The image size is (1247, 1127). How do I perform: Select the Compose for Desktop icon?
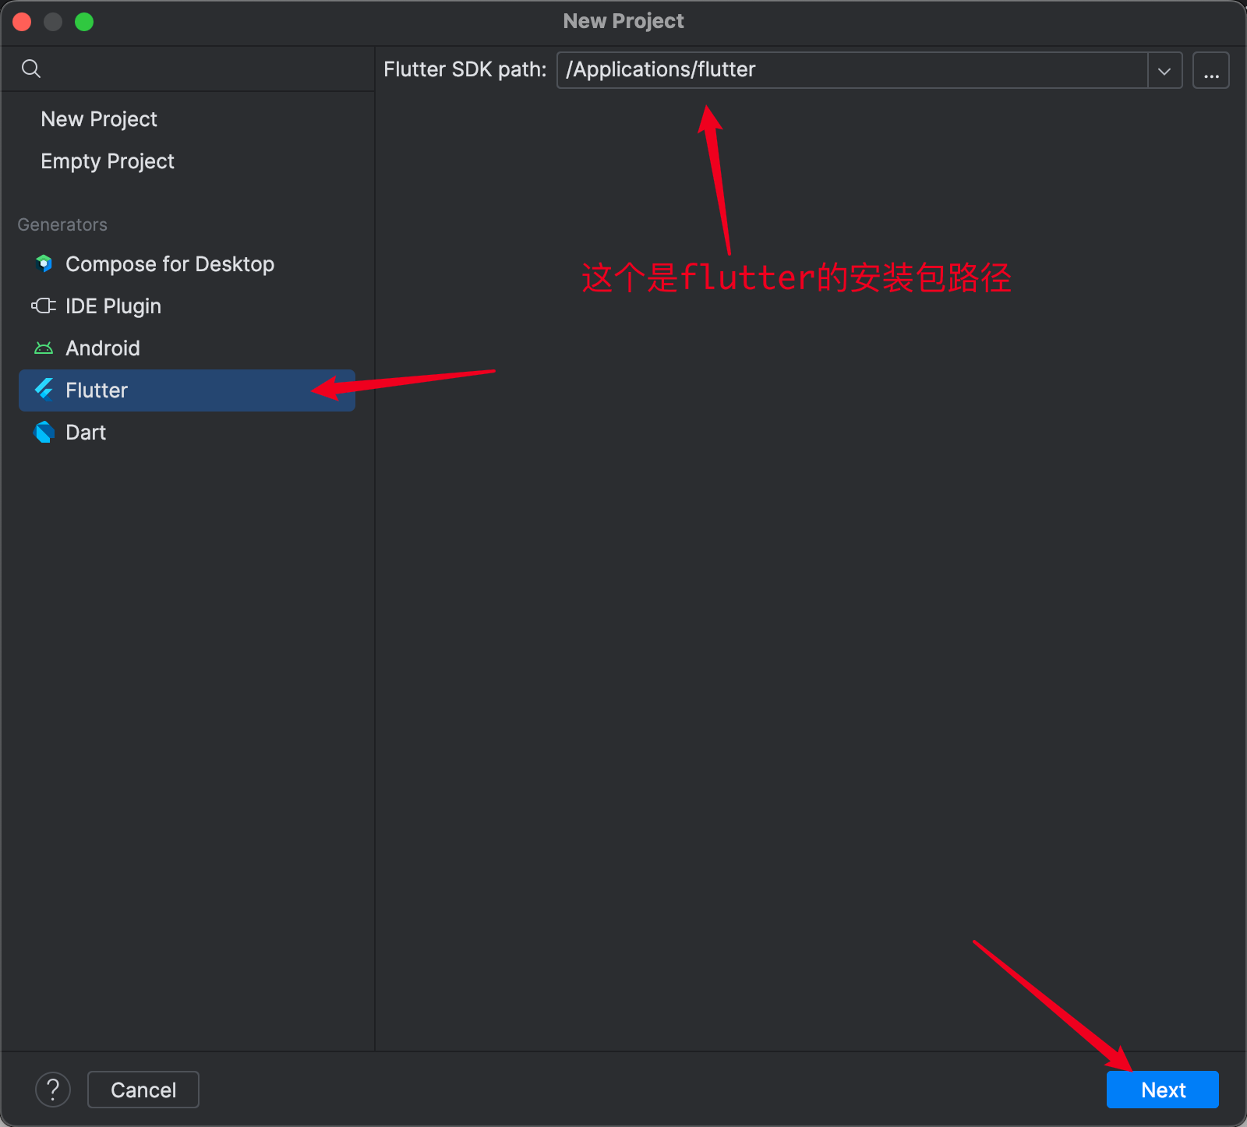tap(44, 263)
